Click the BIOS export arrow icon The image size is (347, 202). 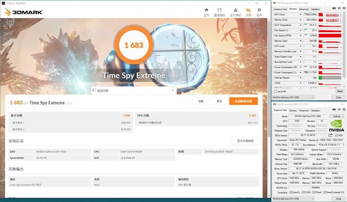331,135
